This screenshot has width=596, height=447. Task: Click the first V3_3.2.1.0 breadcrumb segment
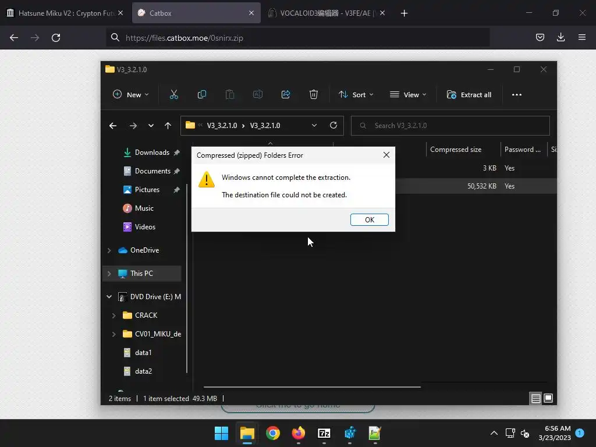(222, 126)
